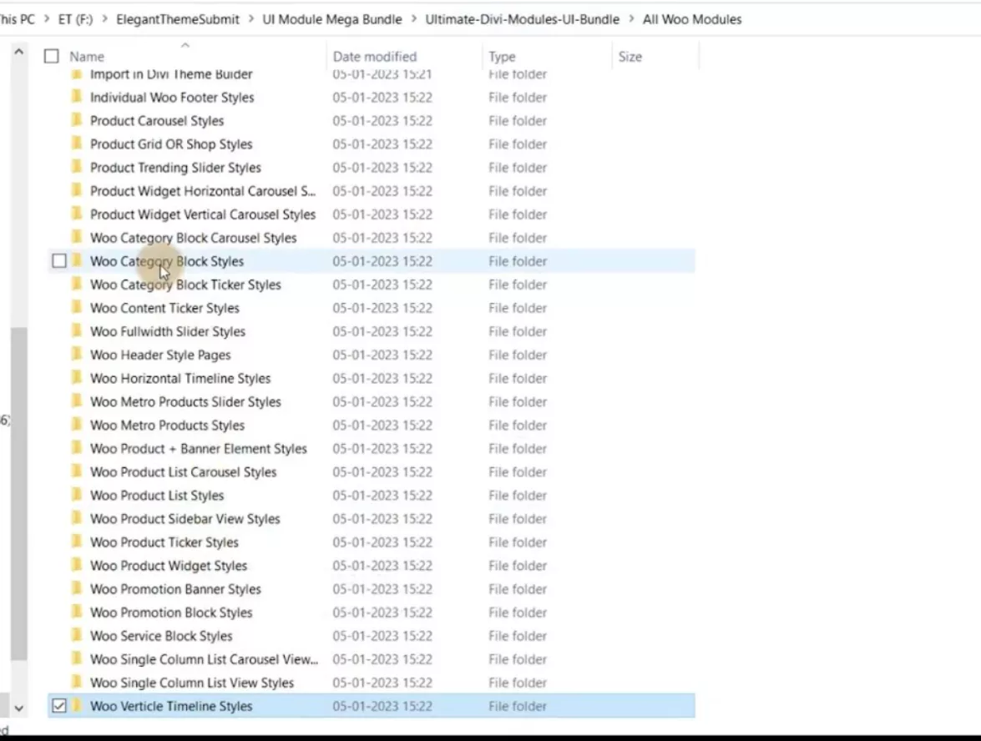Select Woo Horizontal Timeline Styles folder name
This screenshot has width=981, height=741.
pyautogui.click(x=180, y=378)
